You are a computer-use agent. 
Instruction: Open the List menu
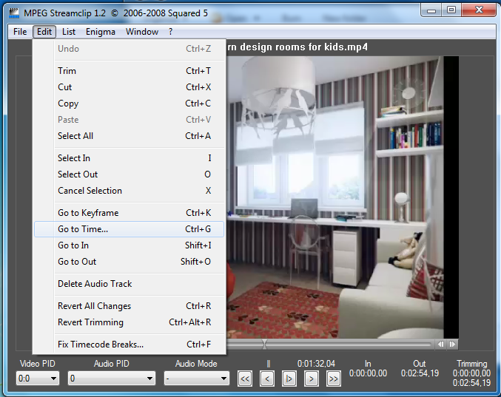[69, 32]
